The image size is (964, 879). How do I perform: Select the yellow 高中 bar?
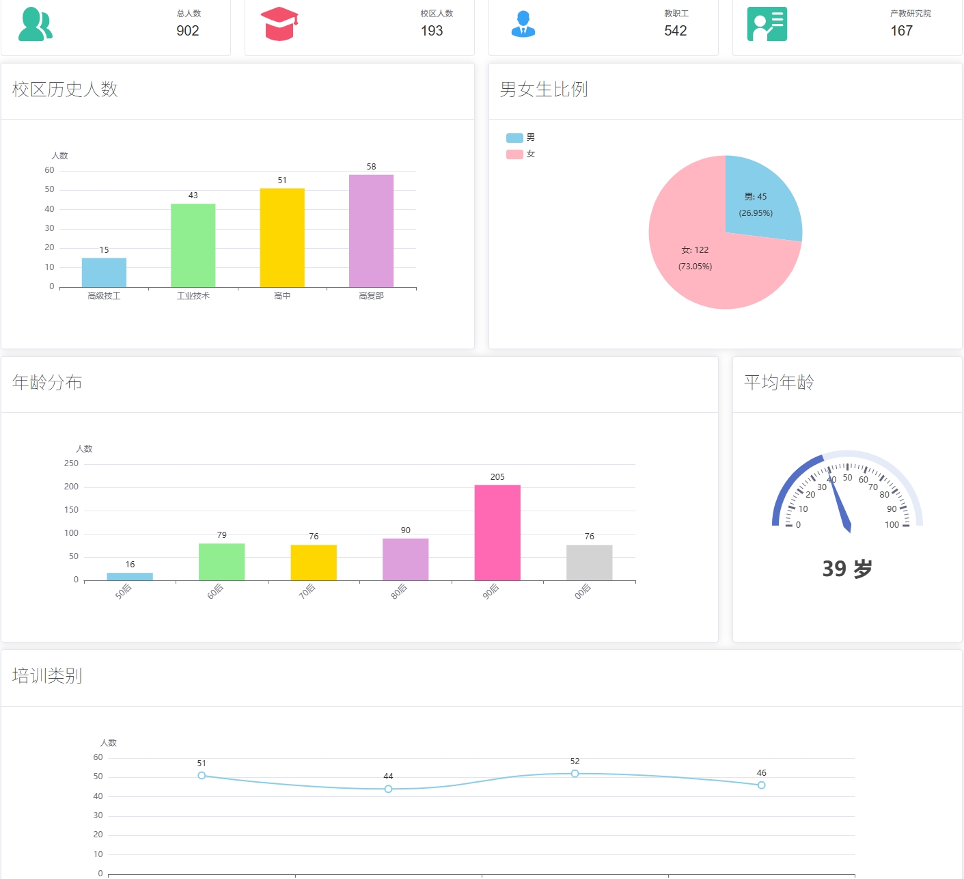282,238
